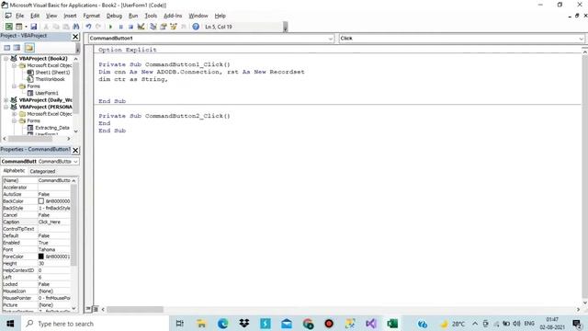588x331 pixels.
Task: Open Windows Start button
Action: 10,324
